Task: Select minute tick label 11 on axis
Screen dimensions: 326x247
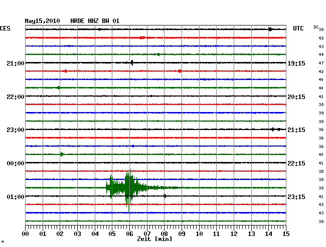Action: click(217, 233)
